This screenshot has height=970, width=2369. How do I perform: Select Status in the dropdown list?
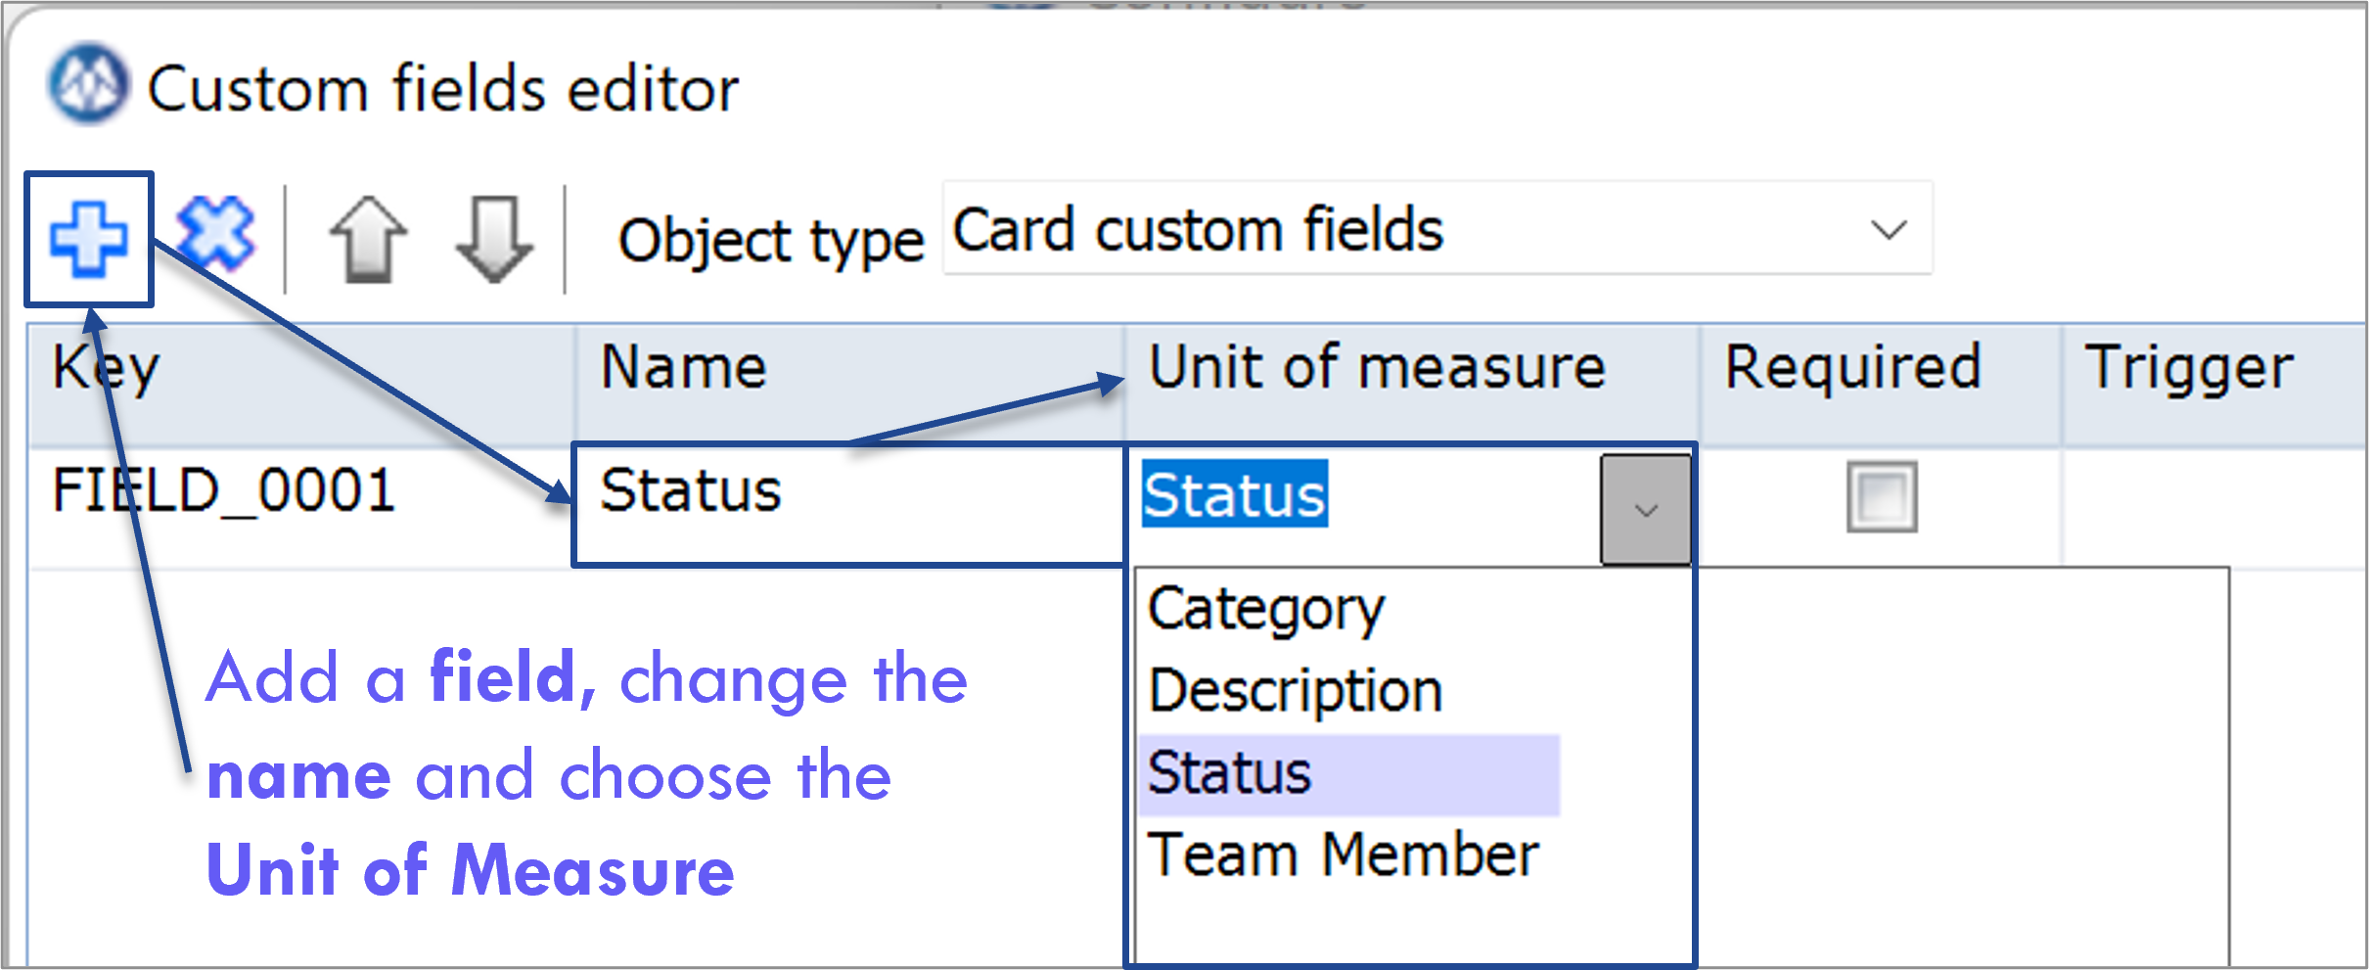tap(1349, 774)
